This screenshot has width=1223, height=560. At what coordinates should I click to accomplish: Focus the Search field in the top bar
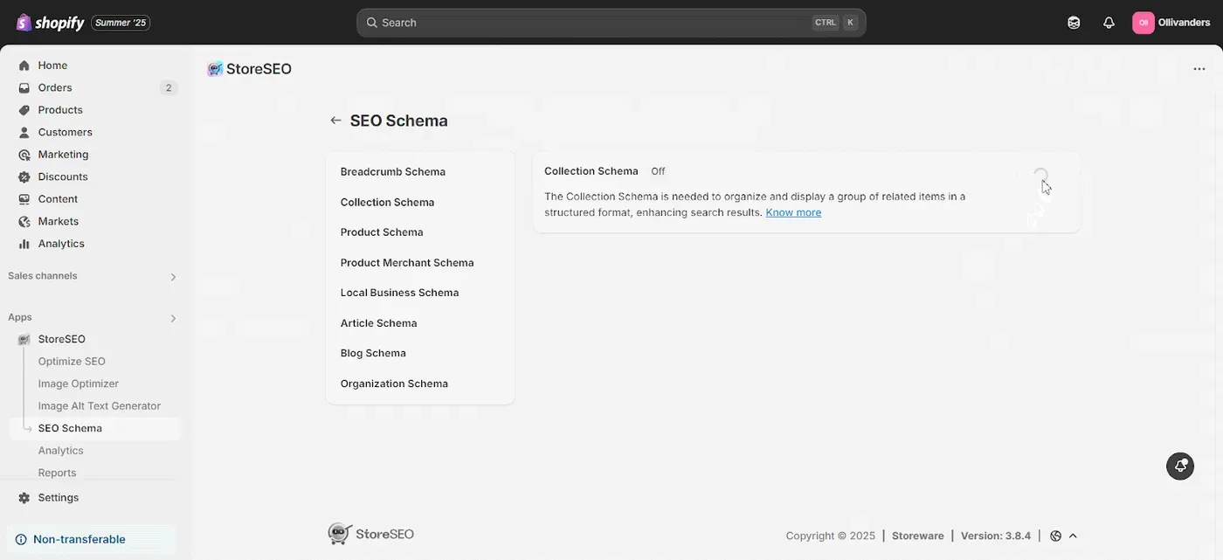point(611,23)
